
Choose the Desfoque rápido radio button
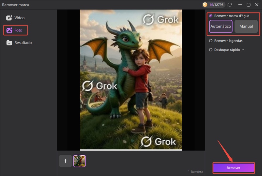pos(211,50)
